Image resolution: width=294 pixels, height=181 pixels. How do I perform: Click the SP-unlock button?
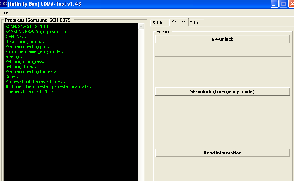[x=222, y=39]
